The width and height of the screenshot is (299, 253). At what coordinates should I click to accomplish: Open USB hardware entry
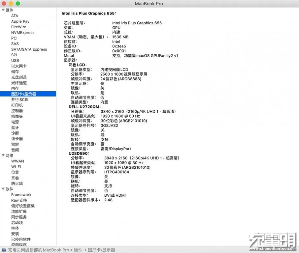click(15, 60)
